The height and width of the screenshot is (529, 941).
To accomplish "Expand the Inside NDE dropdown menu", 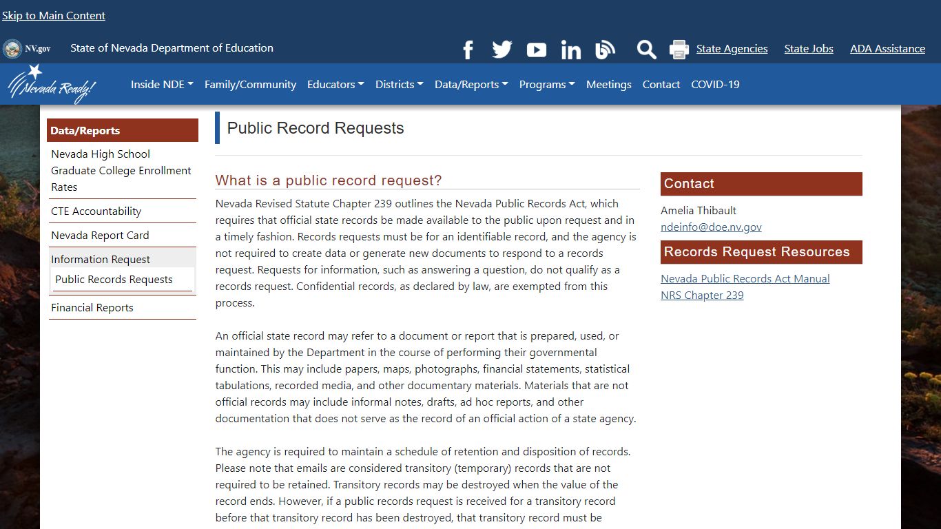I will (162, 84).
